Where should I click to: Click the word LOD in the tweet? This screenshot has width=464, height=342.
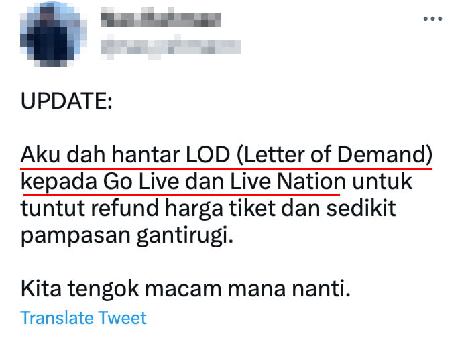click(208, 155)
